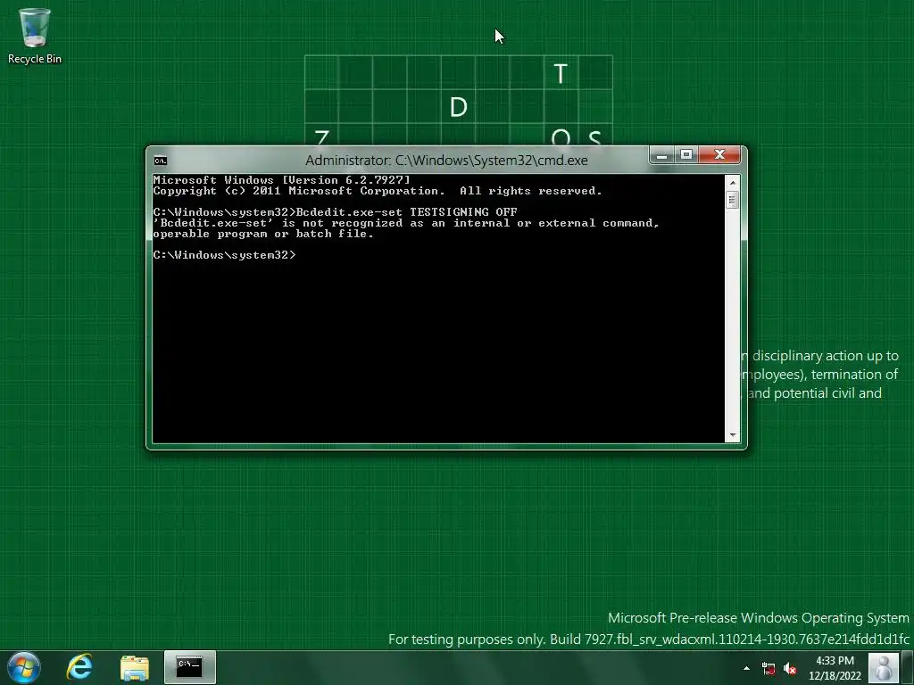914x685 pixels.
Task: Click the cmd scrollbar down arrow
Action: point(733,435)
